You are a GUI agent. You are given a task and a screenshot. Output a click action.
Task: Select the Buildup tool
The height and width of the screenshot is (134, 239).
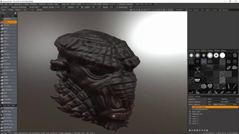(x=9, y=45)
